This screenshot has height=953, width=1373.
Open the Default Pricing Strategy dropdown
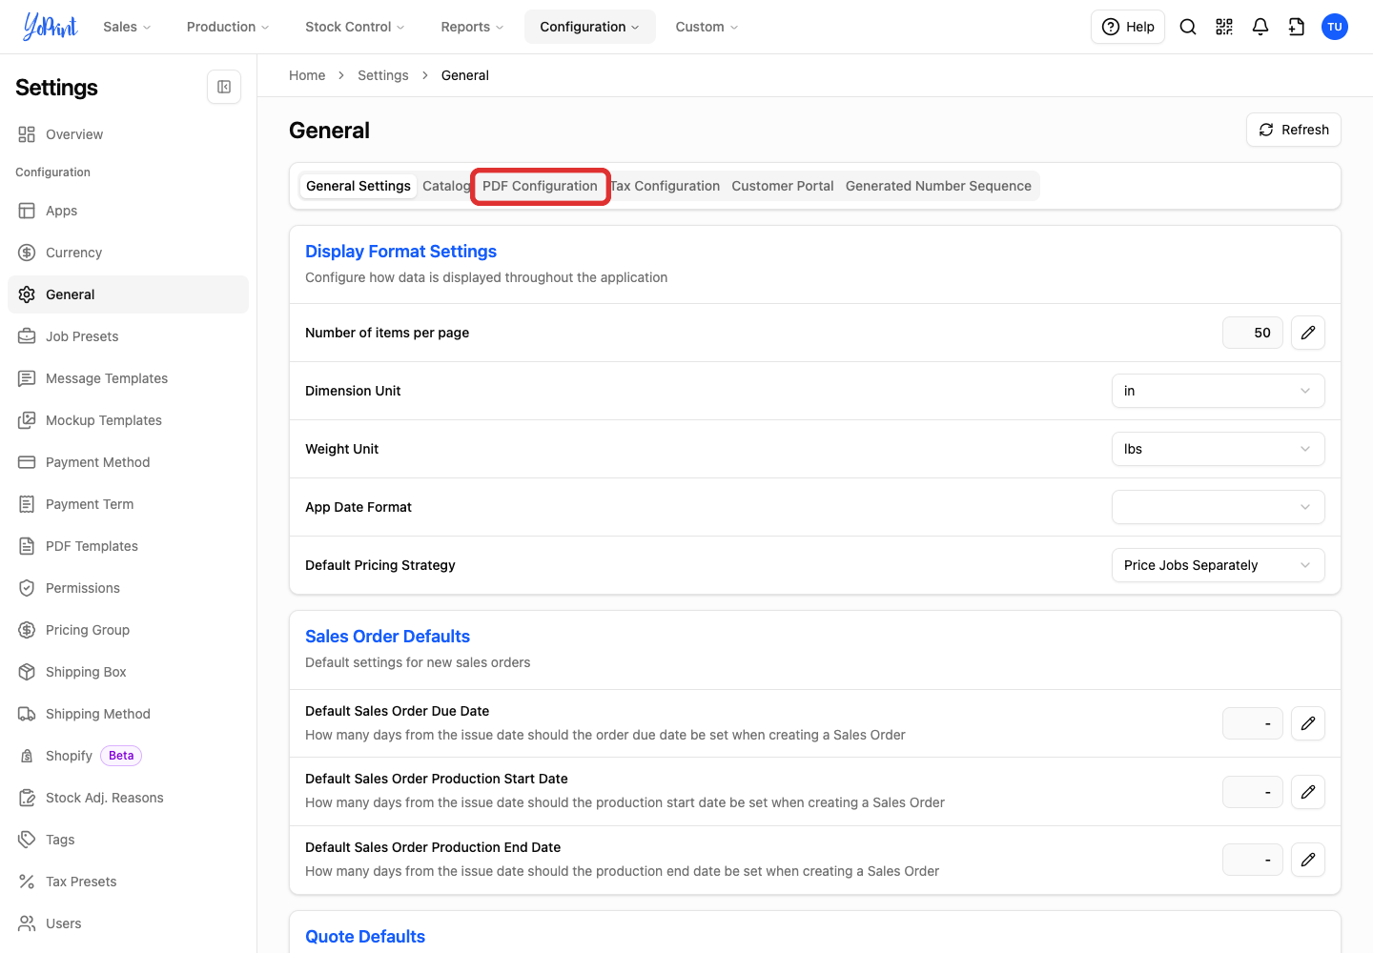1218,565
